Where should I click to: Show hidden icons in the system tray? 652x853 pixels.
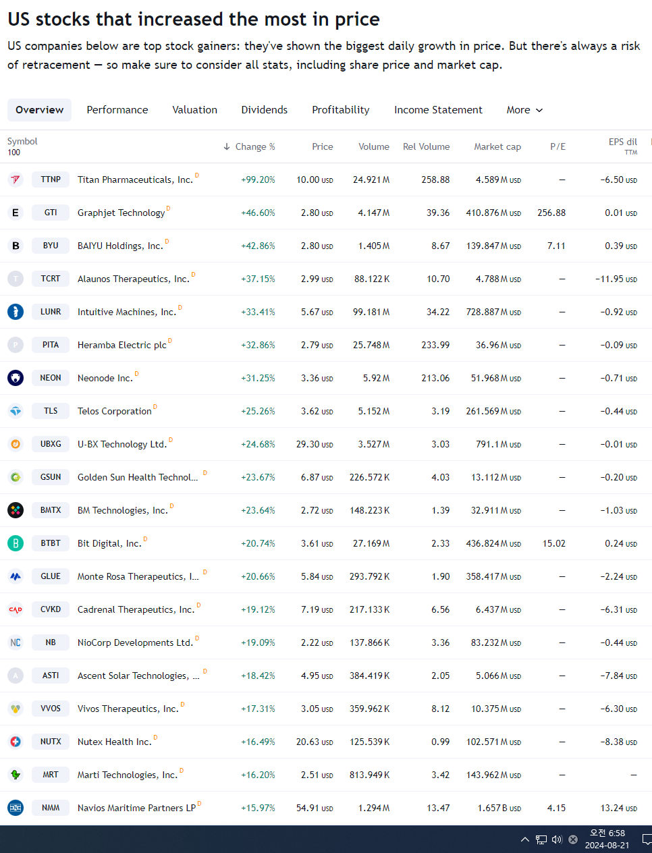click(x=524, y=840)
